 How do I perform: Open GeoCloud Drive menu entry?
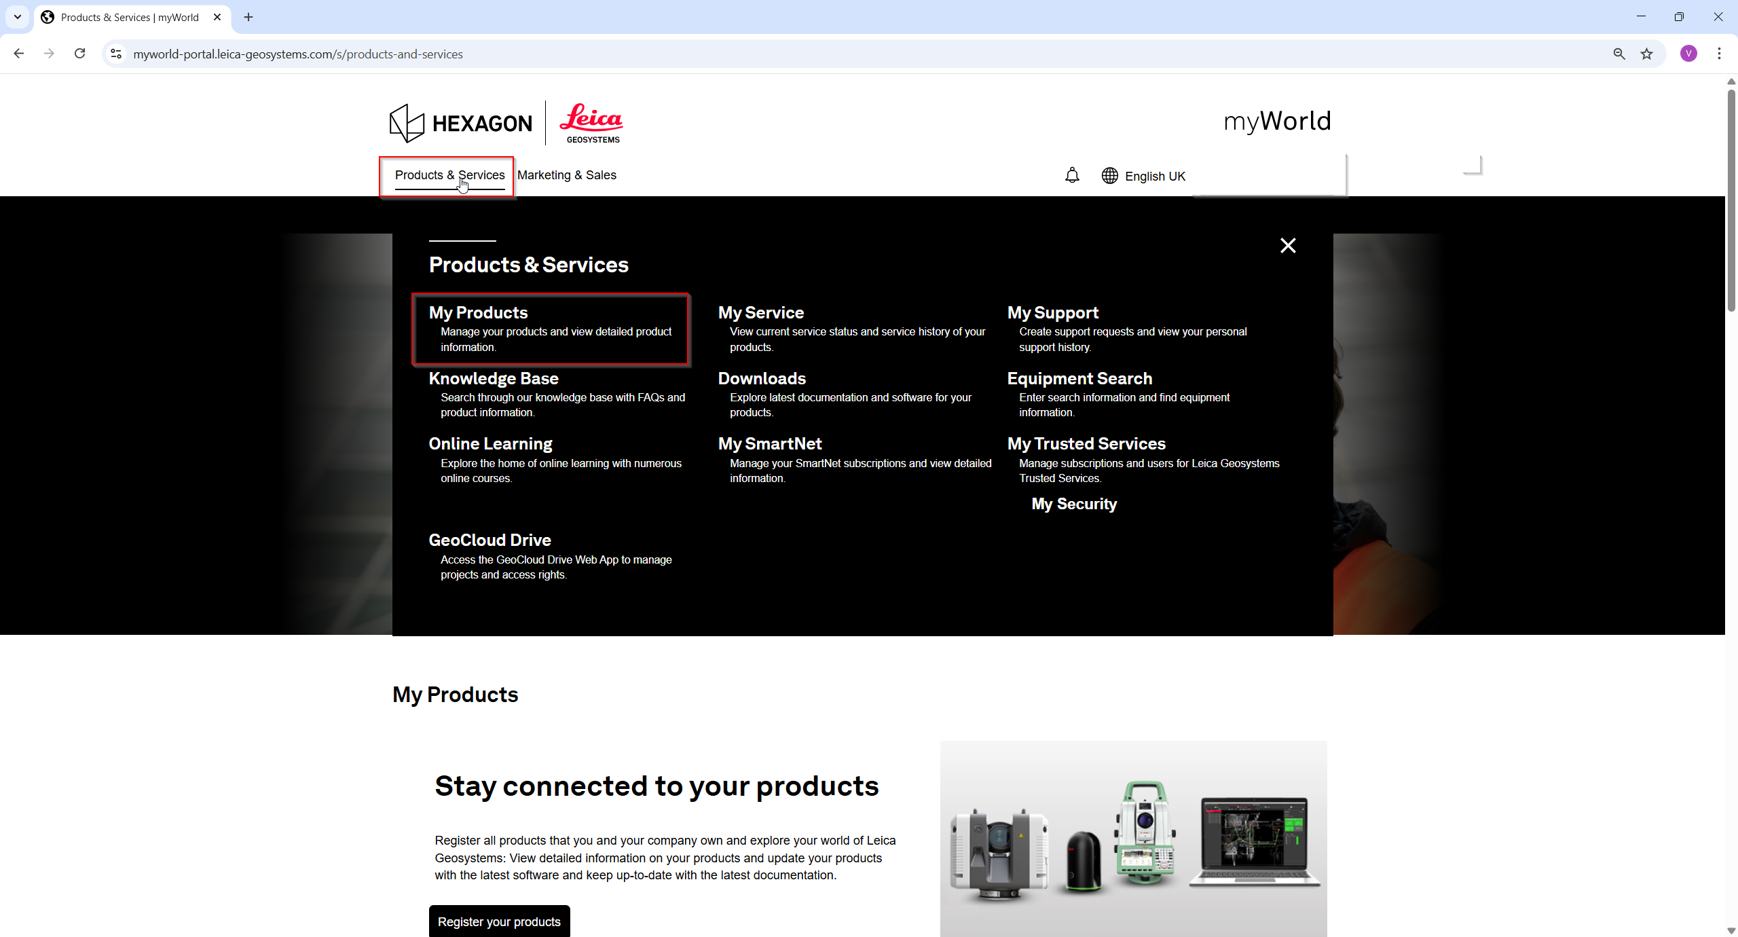pyautogui.click(x=489, y=540)
